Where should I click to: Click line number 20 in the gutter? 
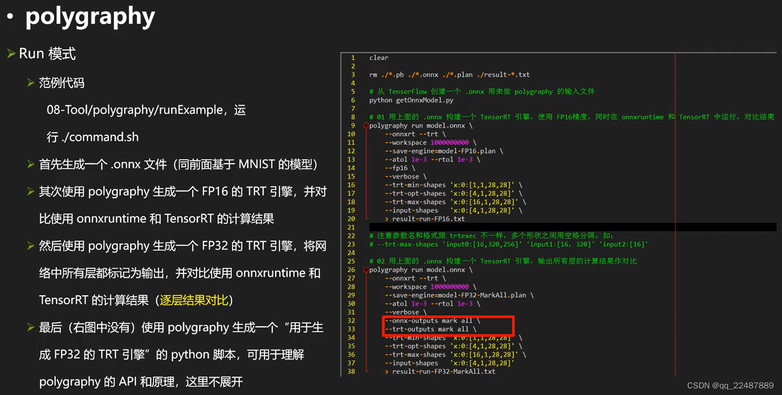pos(352,219)
